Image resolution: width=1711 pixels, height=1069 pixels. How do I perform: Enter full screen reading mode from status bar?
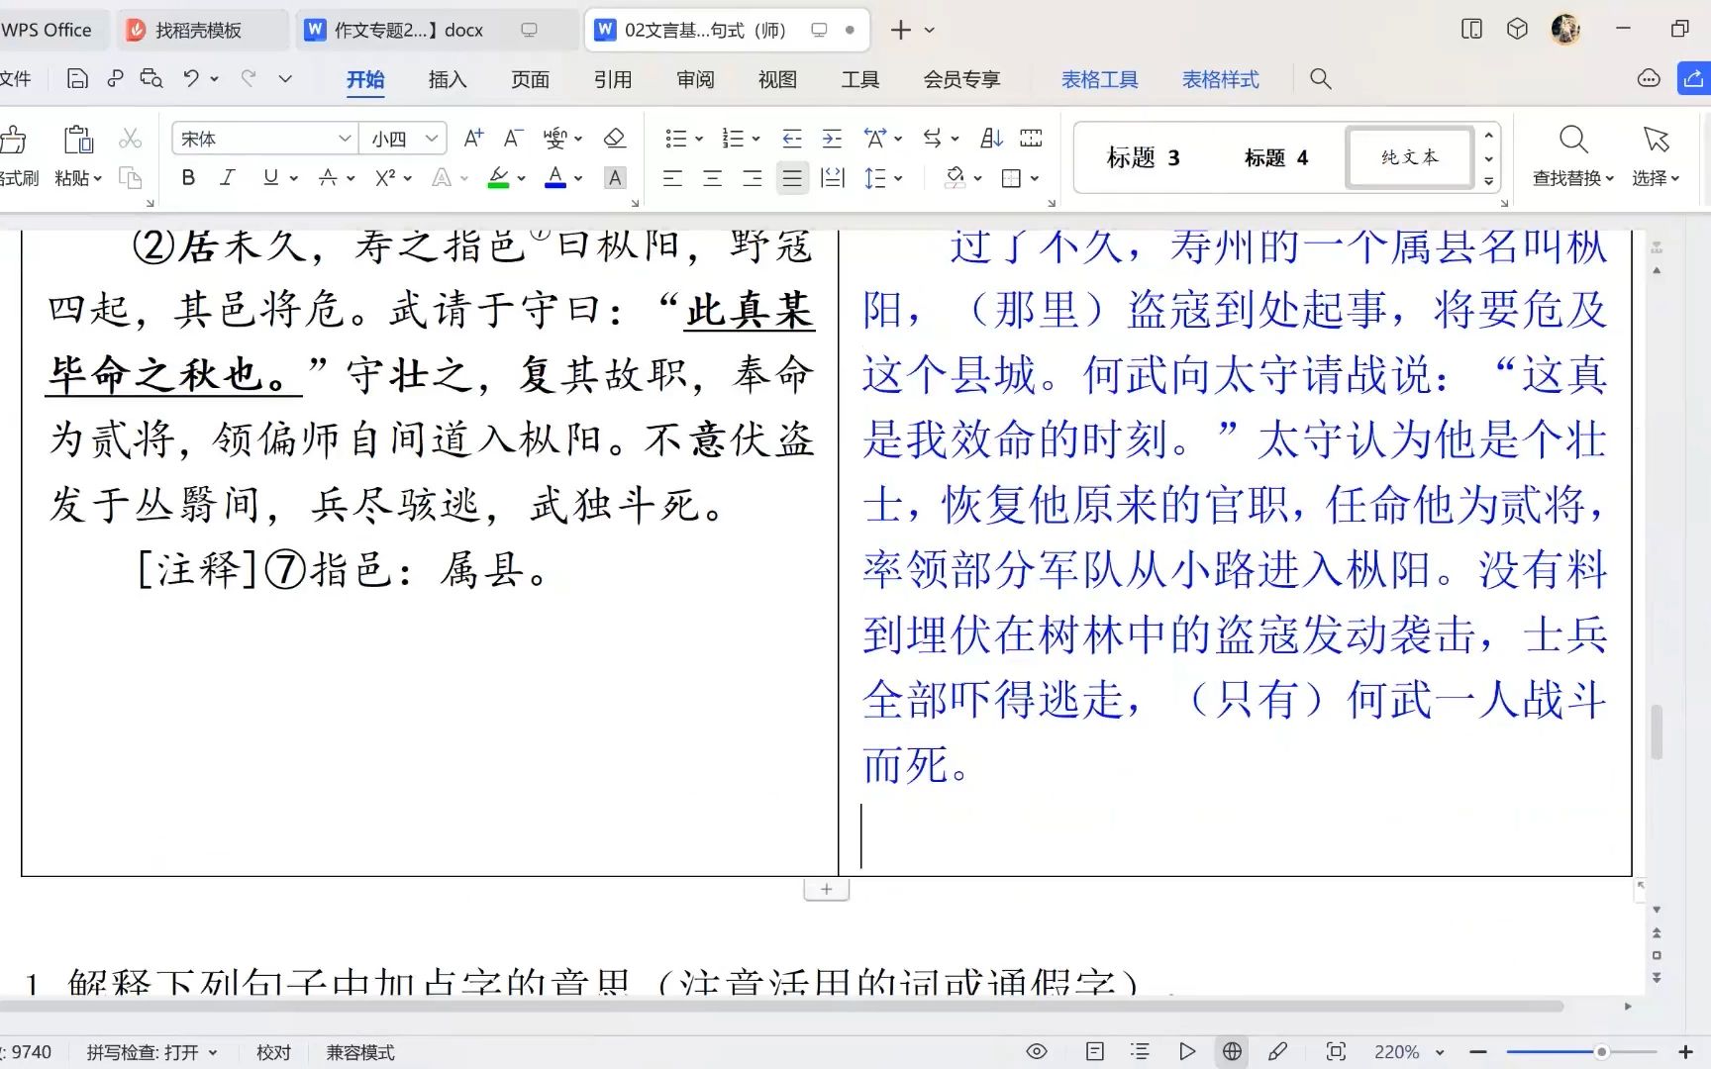click(x=1037, y=1051)
